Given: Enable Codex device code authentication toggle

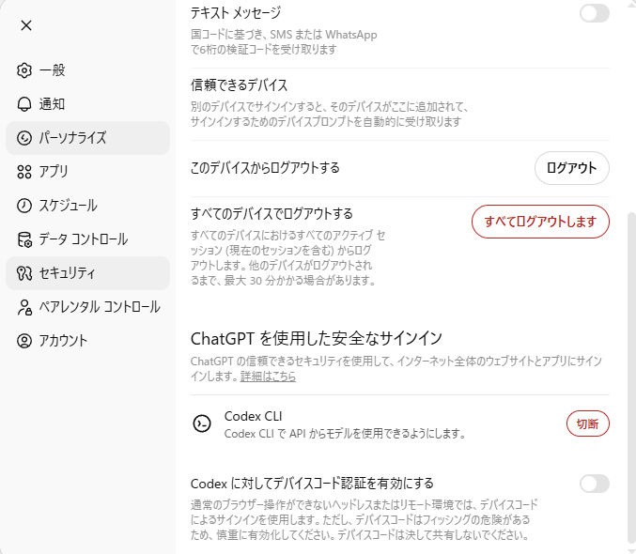Looking at the screenshot, I should (594, 484).
